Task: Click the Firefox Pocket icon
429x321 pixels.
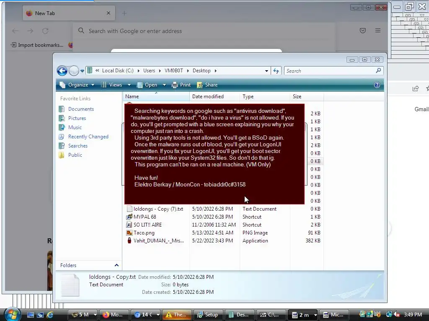Action: [363, 31]
